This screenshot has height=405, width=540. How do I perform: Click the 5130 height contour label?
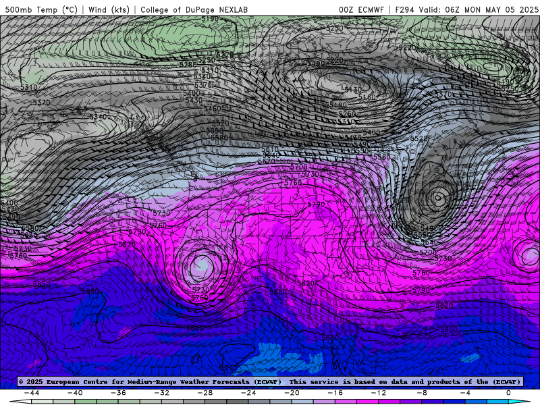tap(353, 90)
